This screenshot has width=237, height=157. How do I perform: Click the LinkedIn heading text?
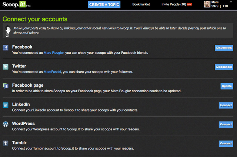[21, 104]
